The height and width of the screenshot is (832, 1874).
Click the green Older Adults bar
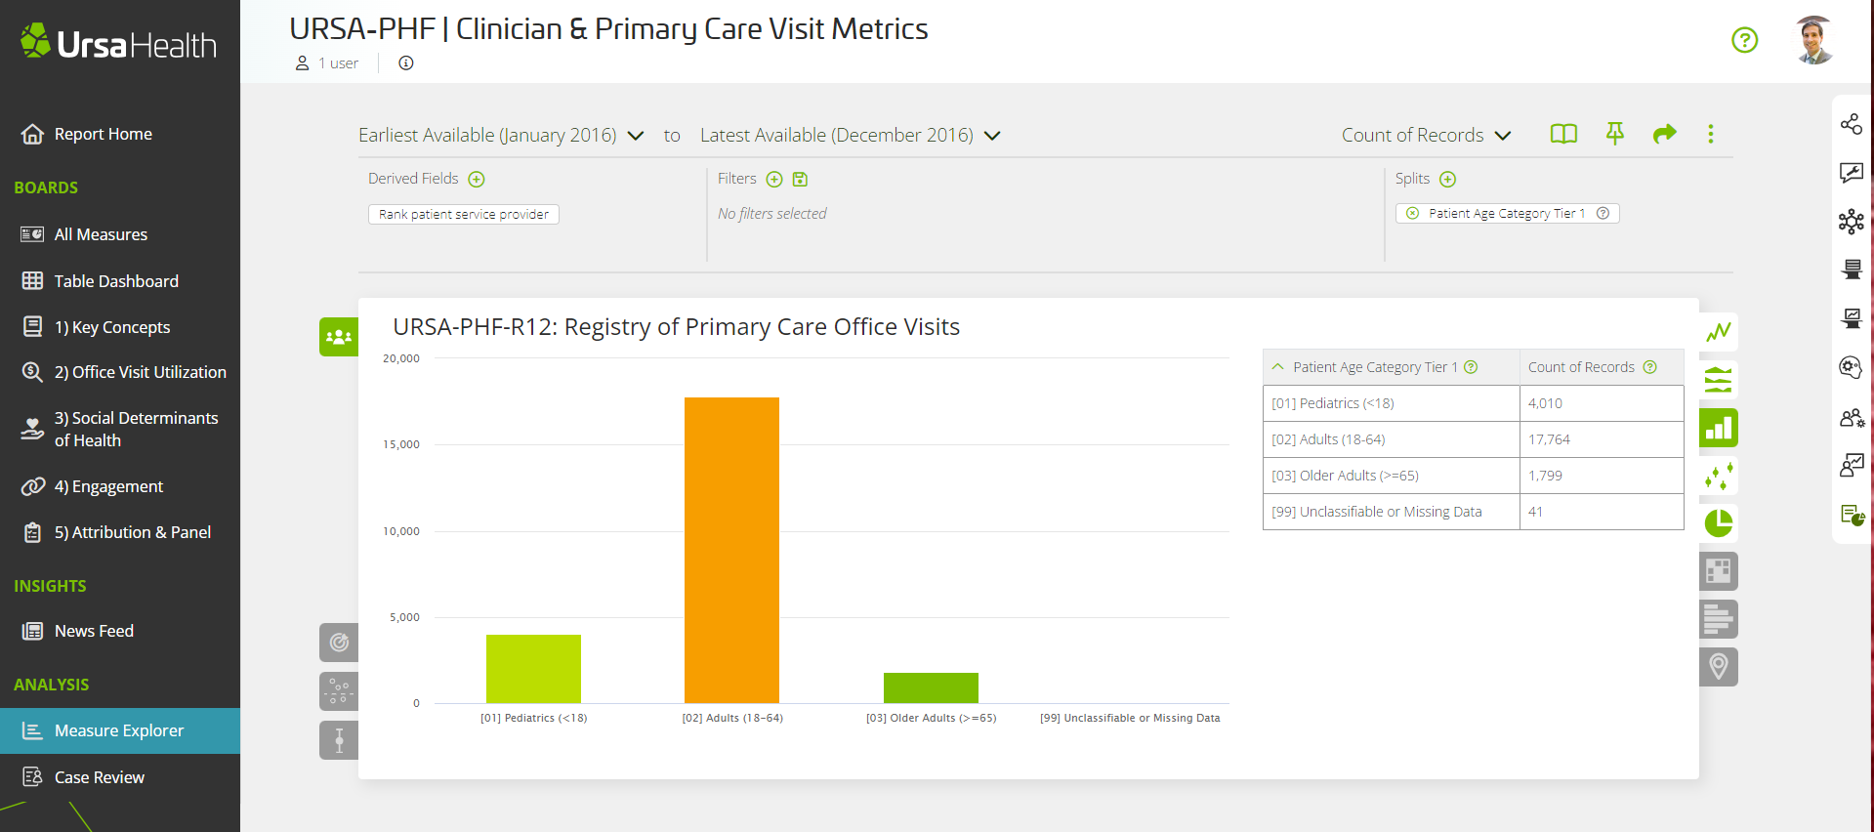[x=931, y=687]
